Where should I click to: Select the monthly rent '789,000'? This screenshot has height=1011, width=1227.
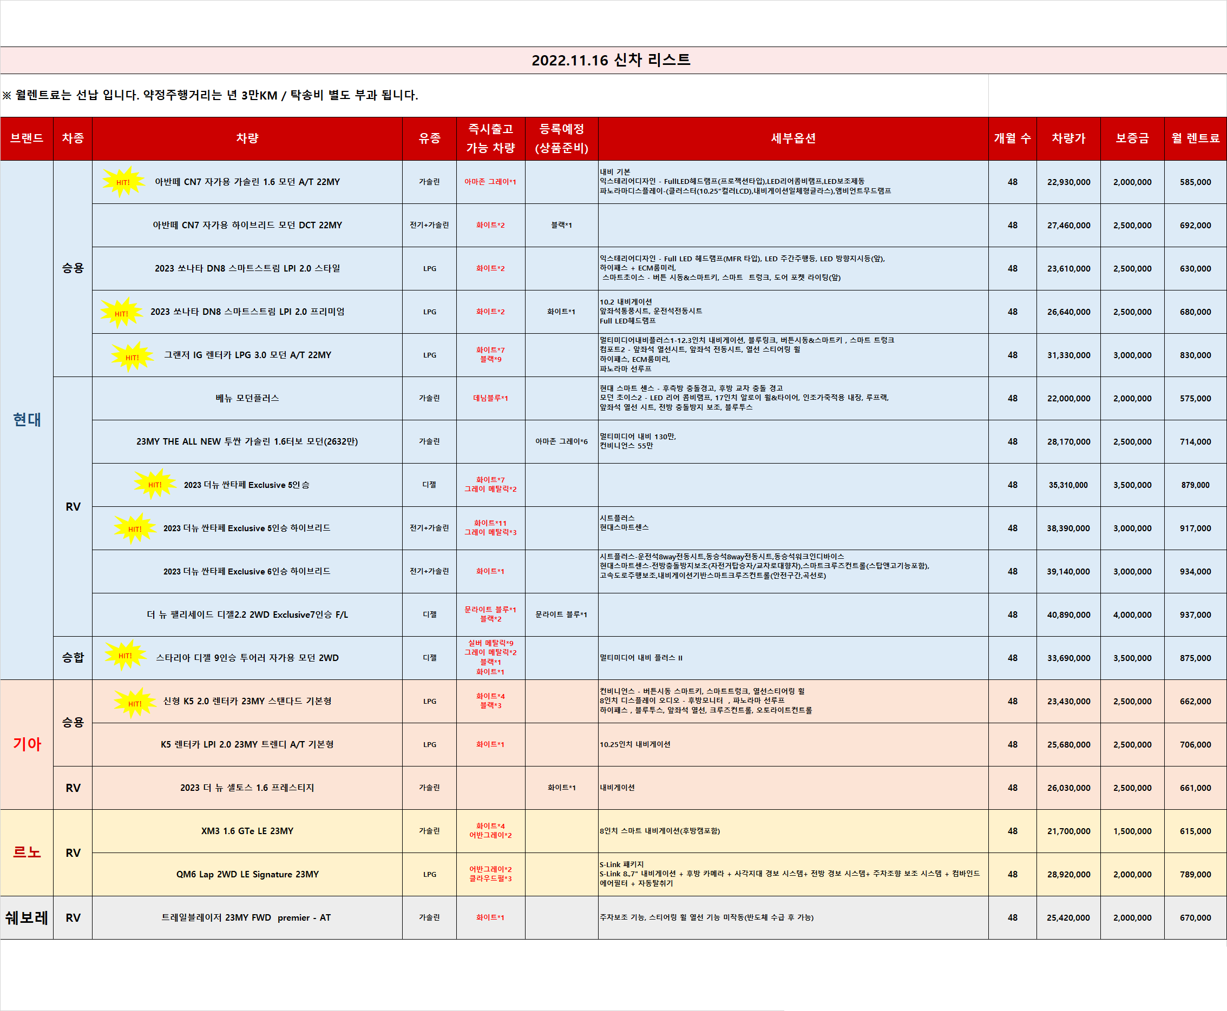click(1196, 874)
